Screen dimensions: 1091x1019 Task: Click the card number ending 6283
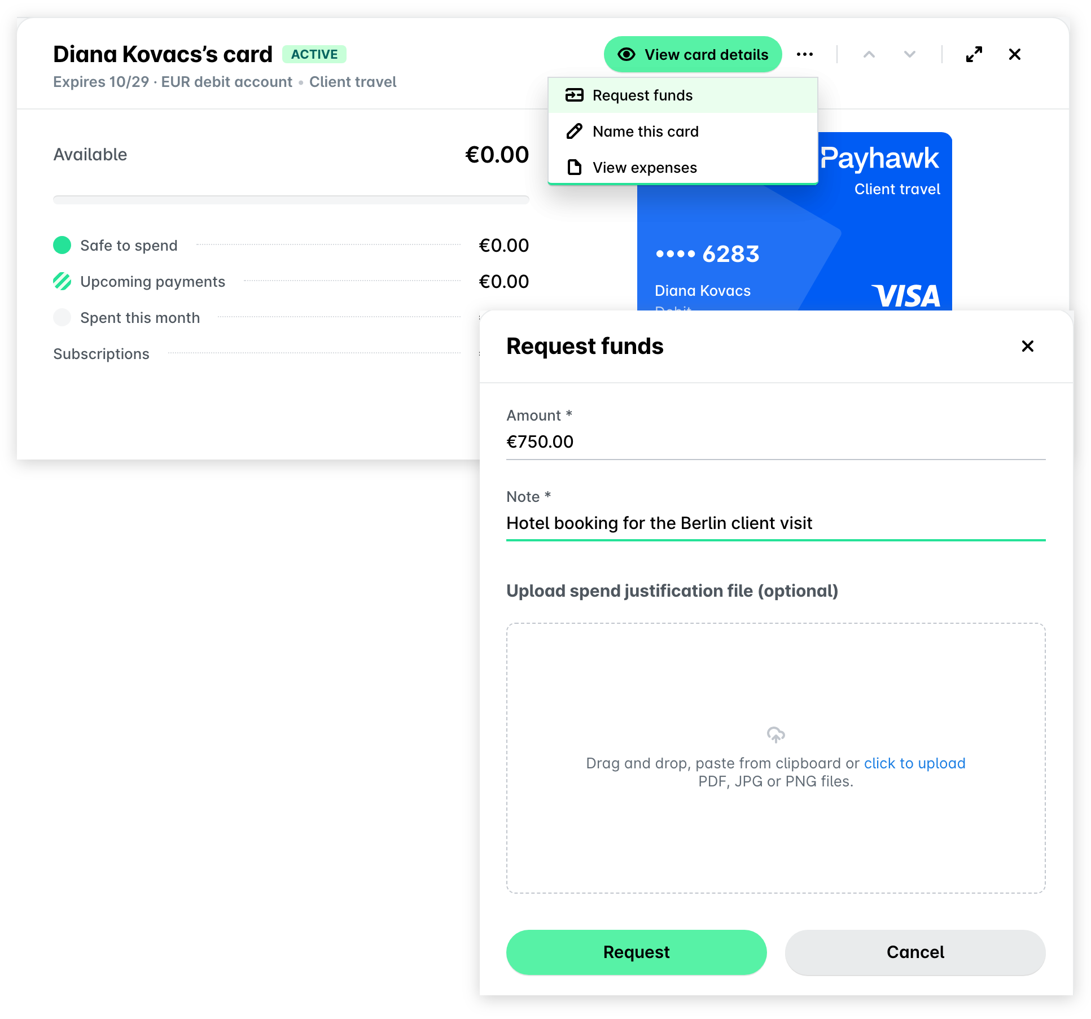(707, 254)
